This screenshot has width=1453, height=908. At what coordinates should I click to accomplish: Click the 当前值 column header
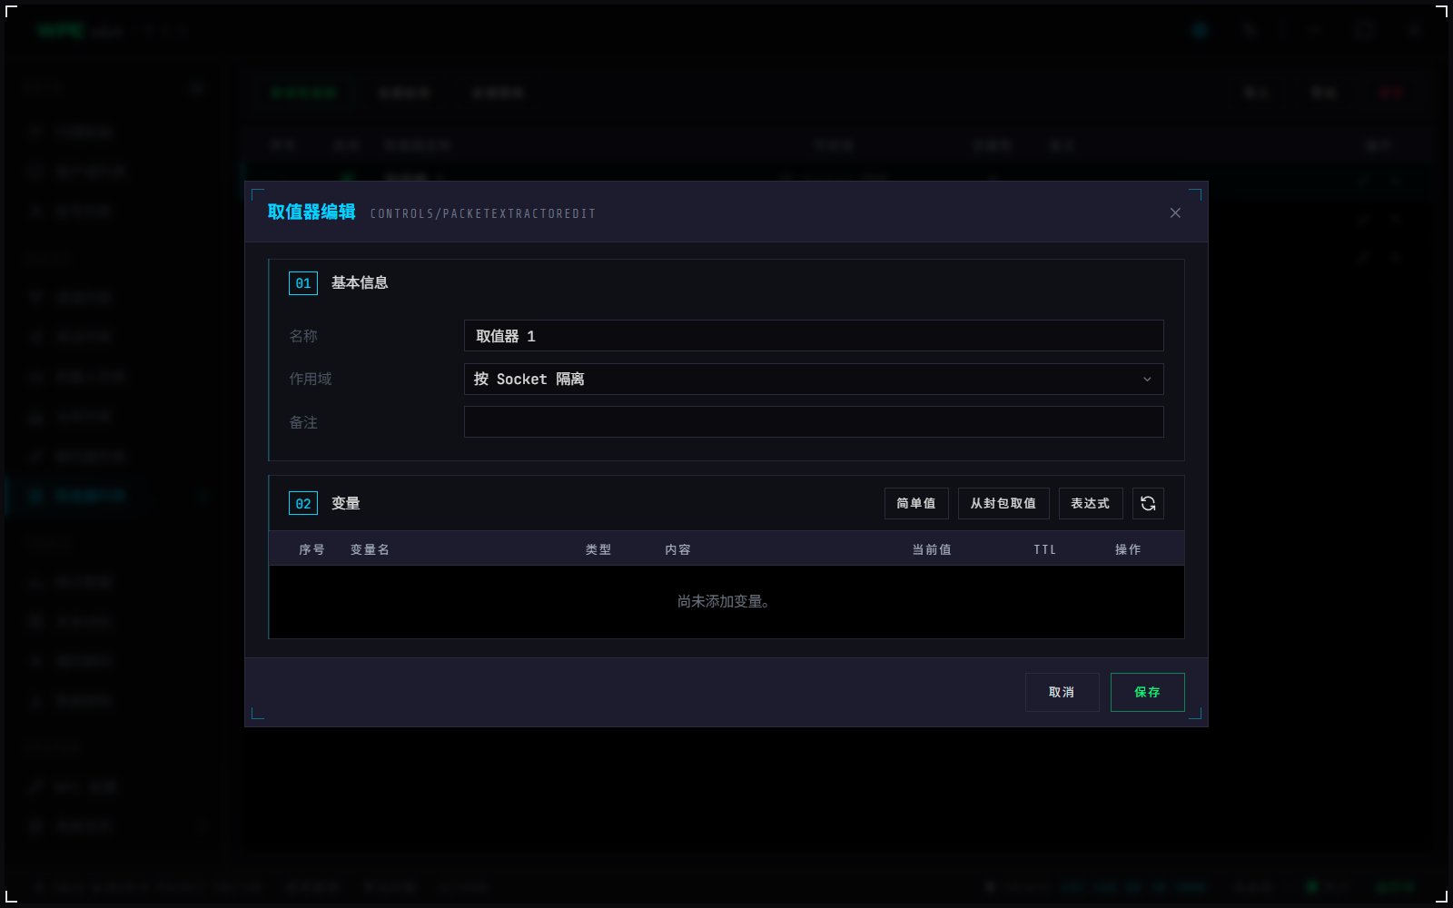pos(932,549)
